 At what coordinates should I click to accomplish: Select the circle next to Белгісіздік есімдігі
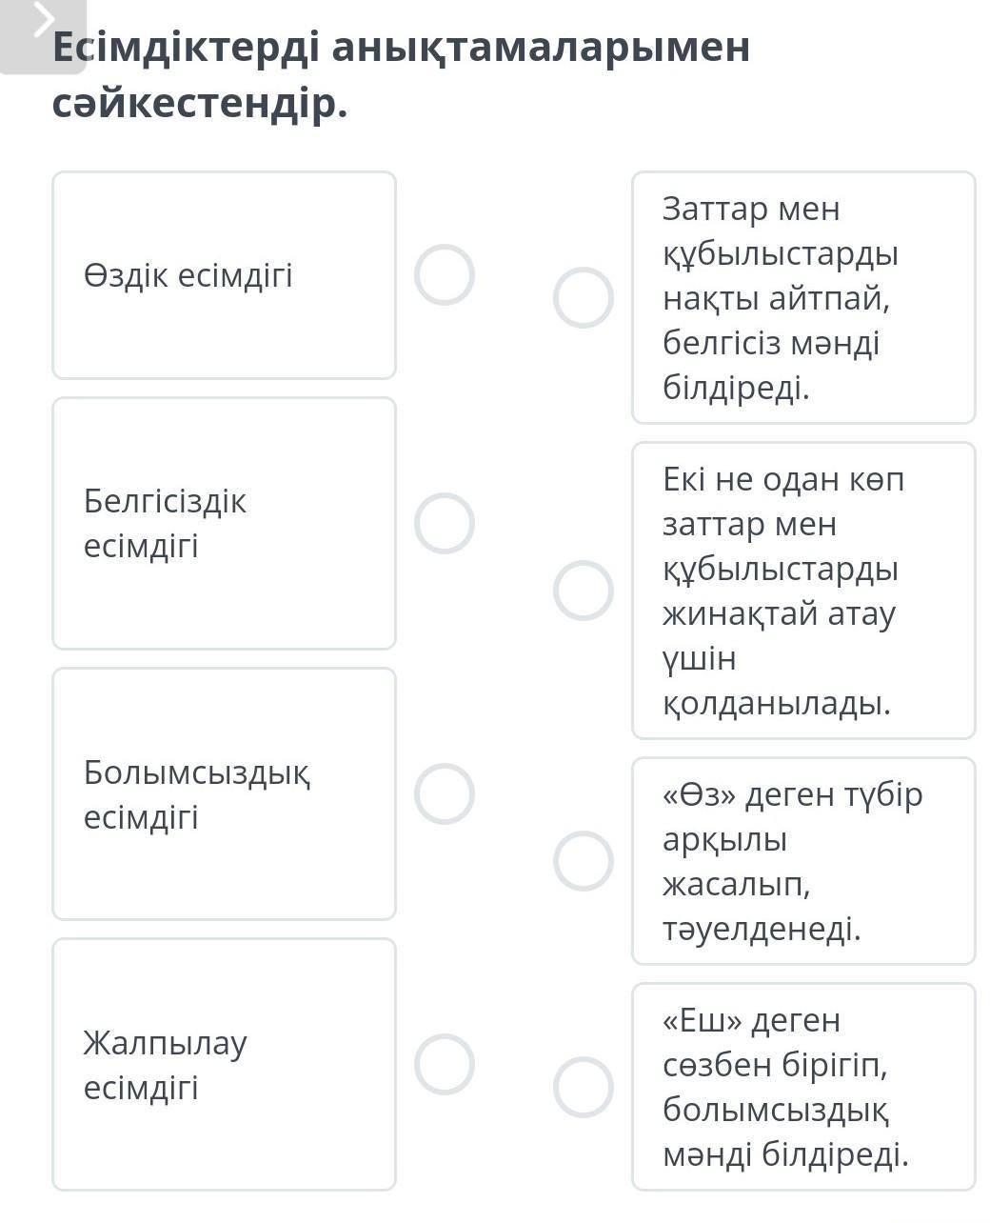[x=445, y=523]
